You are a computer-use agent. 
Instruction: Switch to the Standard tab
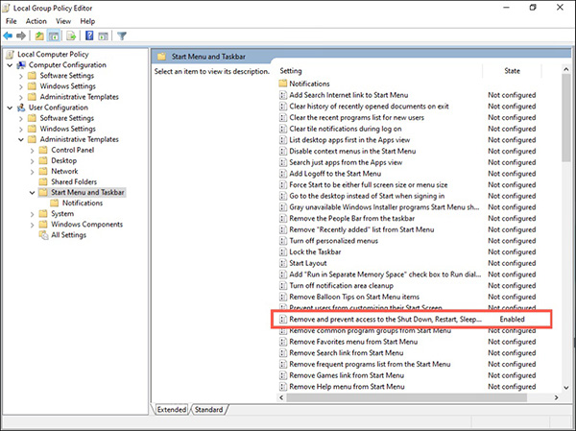(207, 409)
